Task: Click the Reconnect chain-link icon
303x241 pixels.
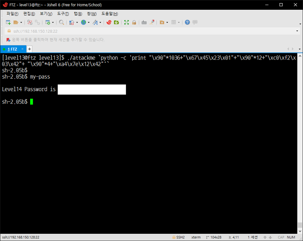Action: pyautogui.click(x=37, y=23)
